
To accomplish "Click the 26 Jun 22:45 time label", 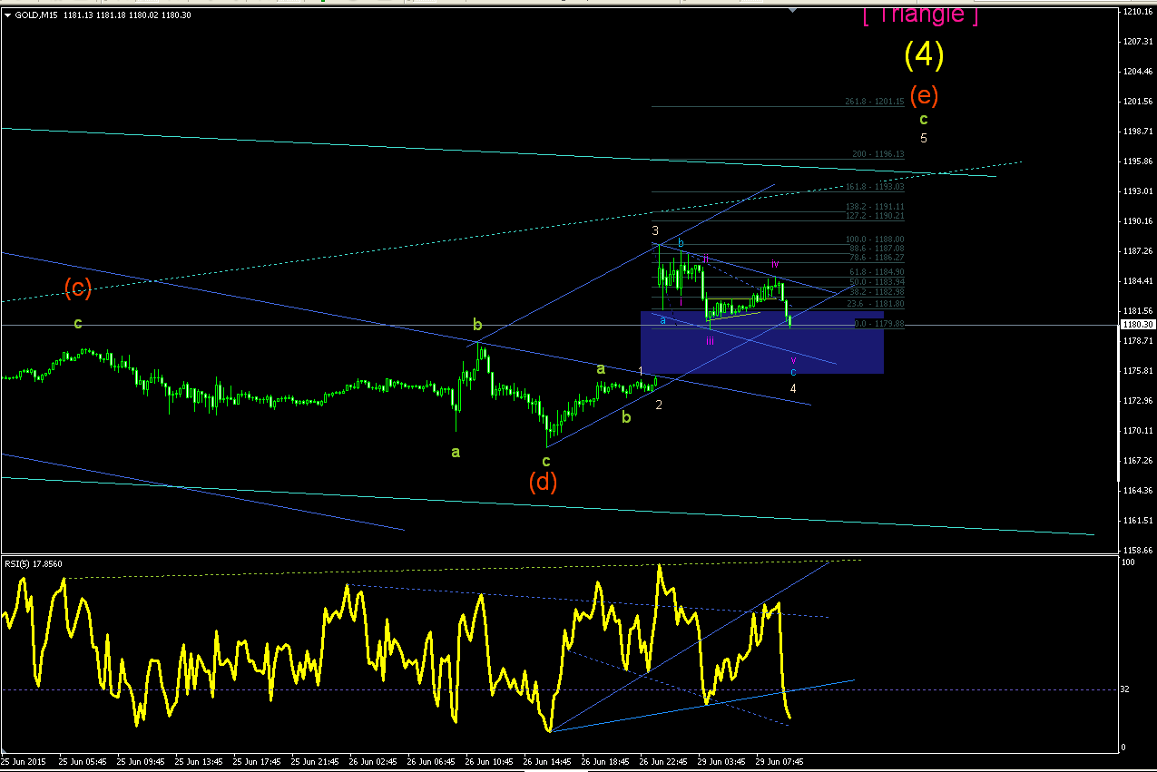I will coord(664,762).
